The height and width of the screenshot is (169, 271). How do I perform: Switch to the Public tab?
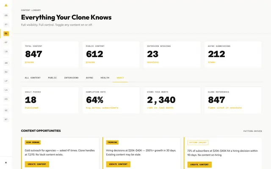(x=53, y=78)
